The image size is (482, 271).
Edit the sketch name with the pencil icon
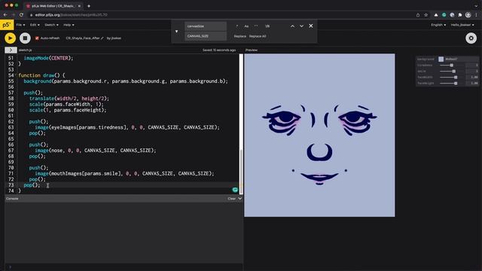[x=102, y=38]
